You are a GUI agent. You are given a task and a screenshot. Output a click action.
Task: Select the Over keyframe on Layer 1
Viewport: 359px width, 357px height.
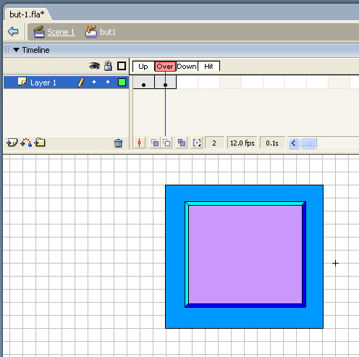[165, 83]
